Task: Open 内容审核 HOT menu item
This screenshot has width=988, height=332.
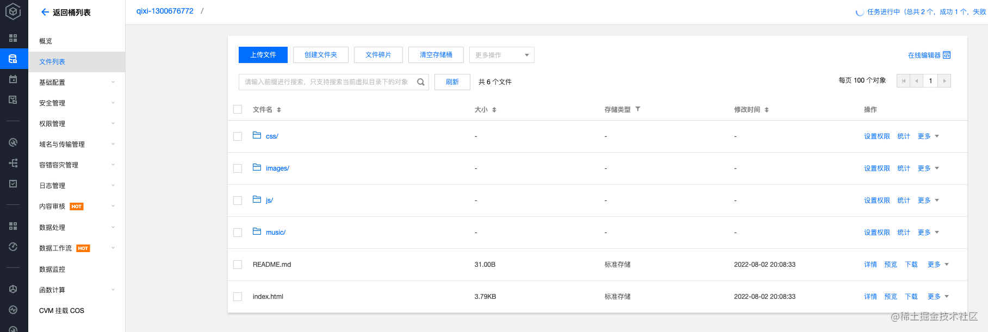Action: 77,206
